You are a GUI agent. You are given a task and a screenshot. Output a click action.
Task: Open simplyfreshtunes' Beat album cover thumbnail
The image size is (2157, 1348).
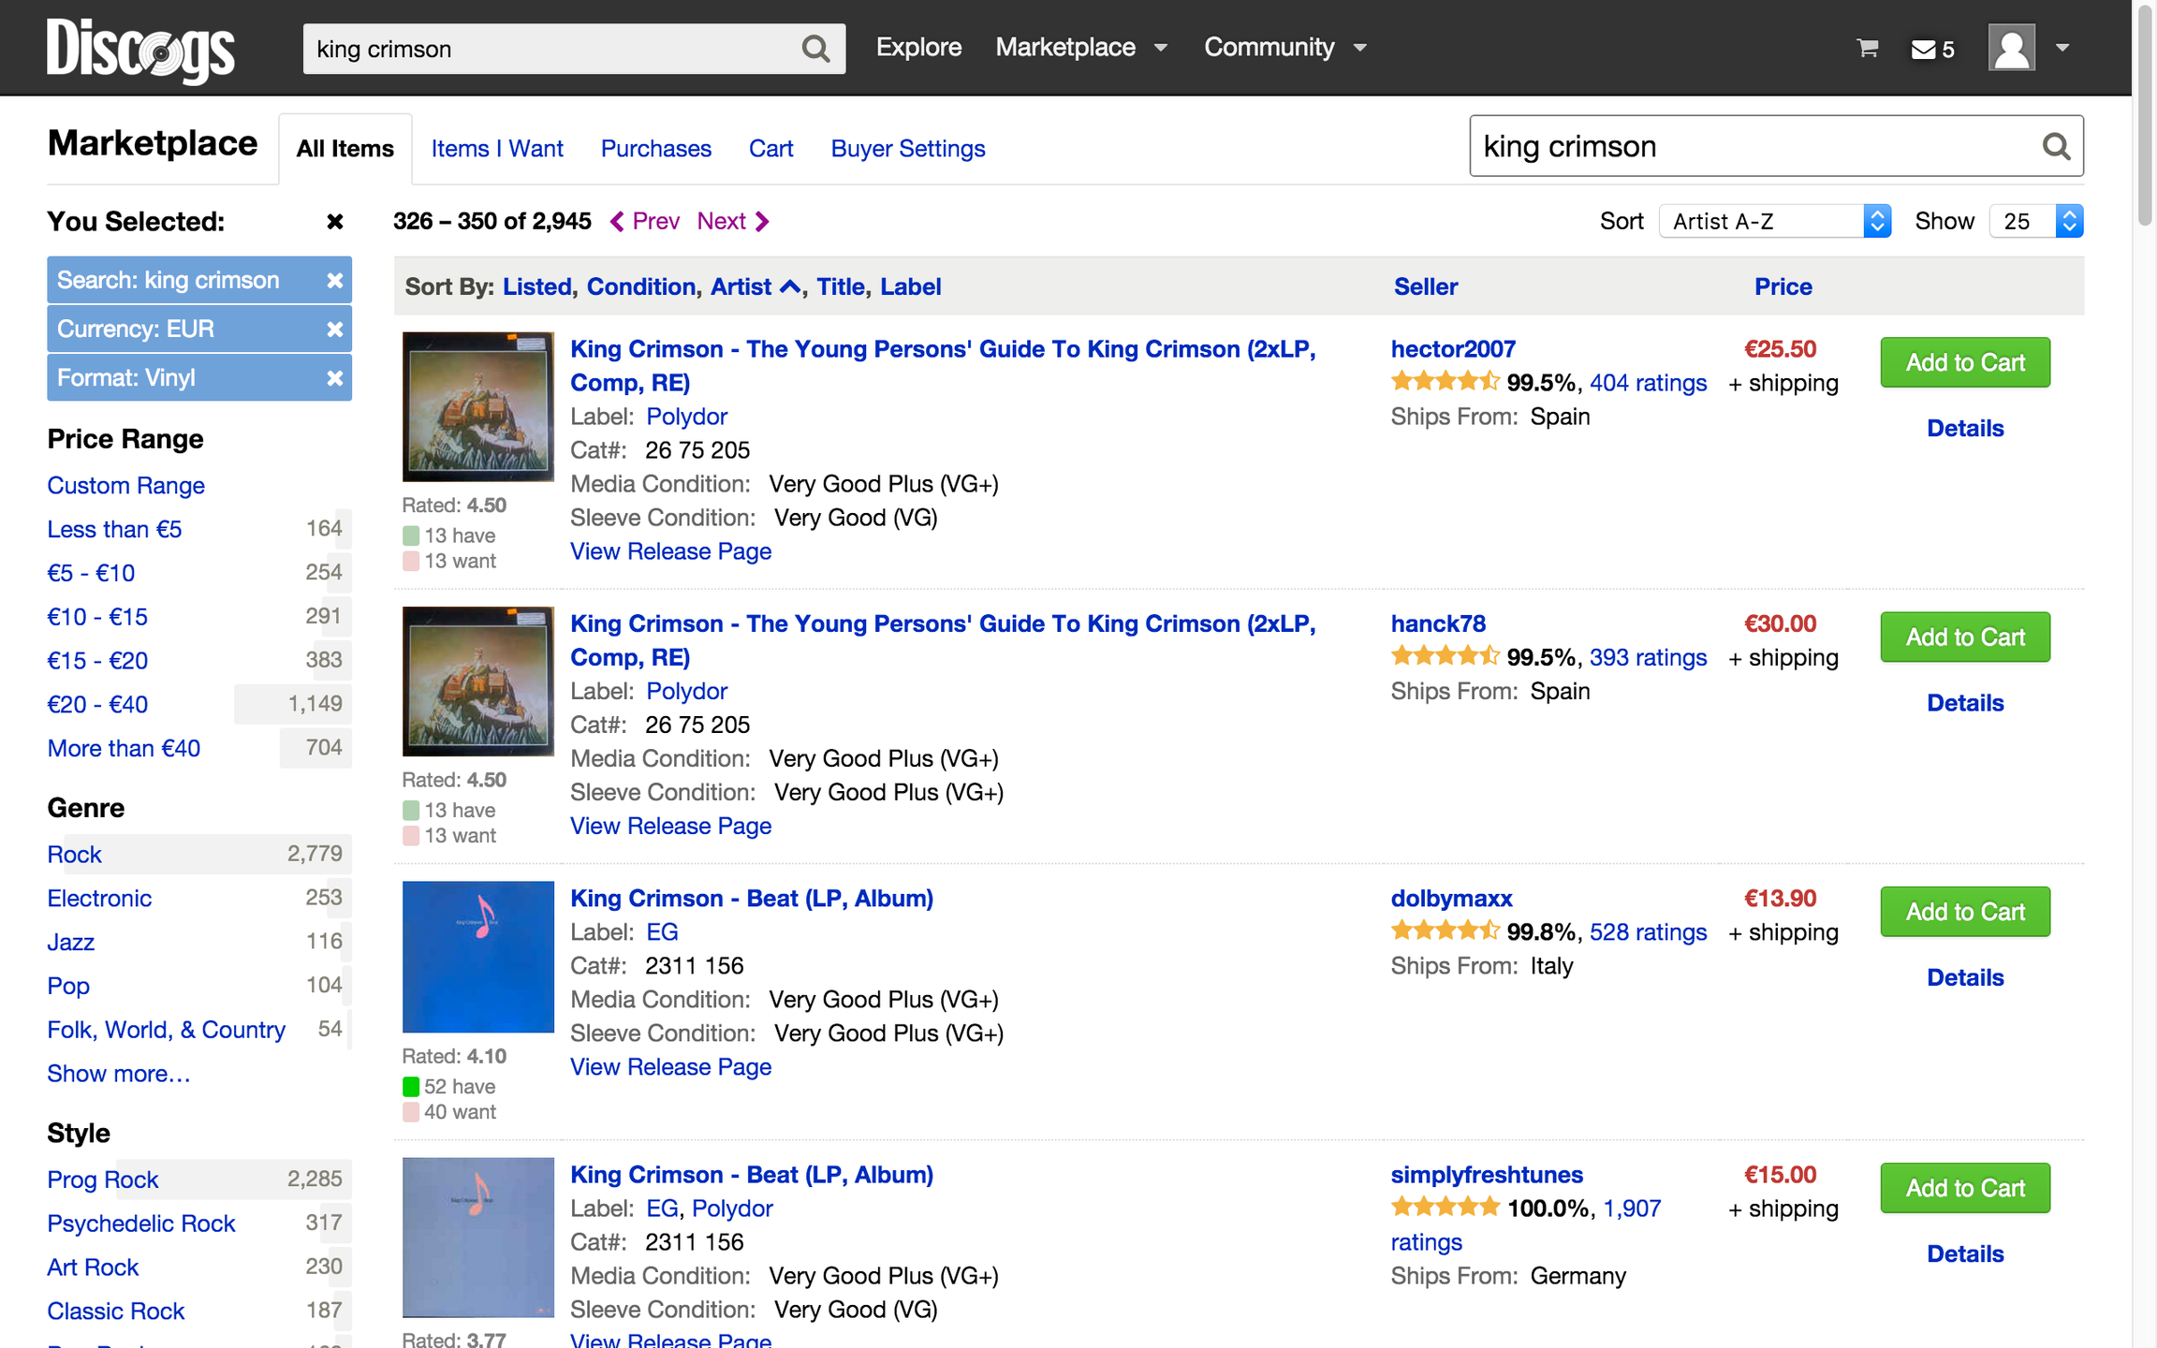pyautogui.click(x=477, y=1237)
